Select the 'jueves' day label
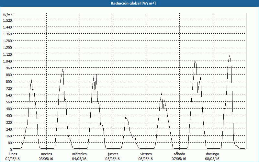 point(113,154)
